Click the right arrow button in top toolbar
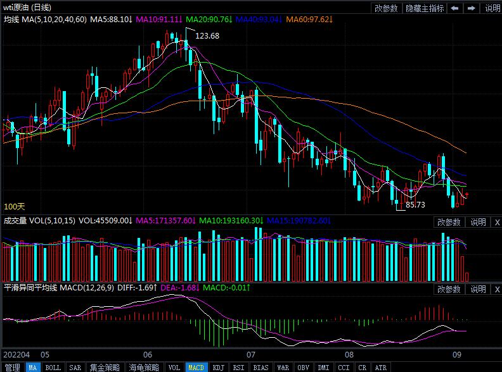The width and height of the screenshot is (502, 372). [x=471, y=8]
